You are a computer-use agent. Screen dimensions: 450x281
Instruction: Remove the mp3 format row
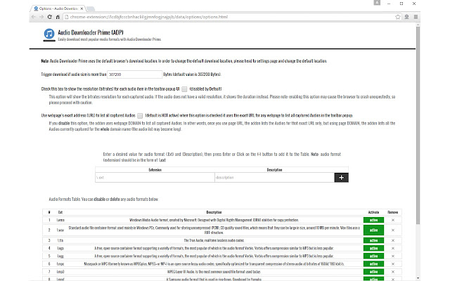pyautogui.click(x=393, y=272)
